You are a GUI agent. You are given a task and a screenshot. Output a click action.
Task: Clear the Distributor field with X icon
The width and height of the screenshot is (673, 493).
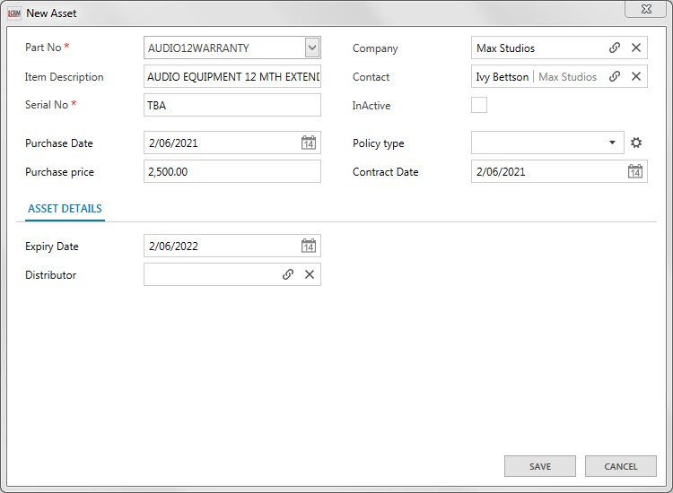click(310, 275)
